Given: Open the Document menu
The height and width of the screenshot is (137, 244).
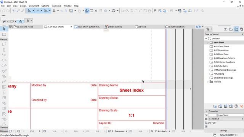Looking at the screenshot, I should [34, 6].
